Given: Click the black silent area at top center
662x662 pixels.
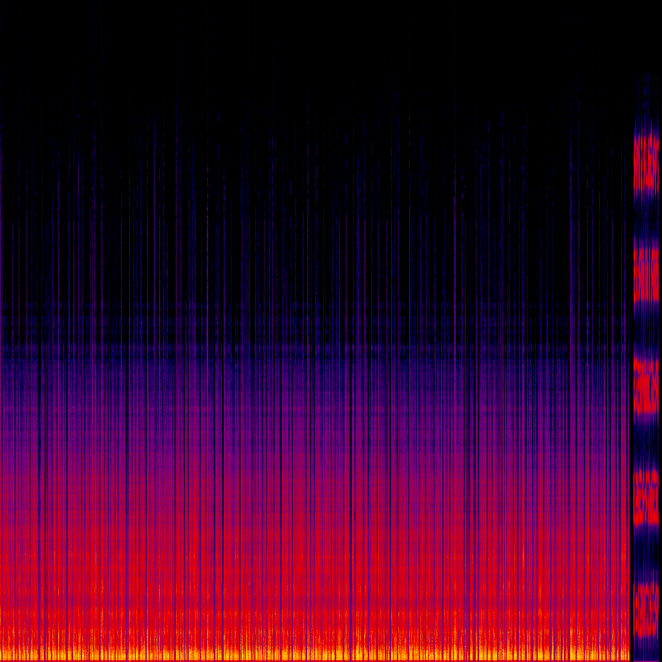Looking at the screenshot, I should [323, 39].
